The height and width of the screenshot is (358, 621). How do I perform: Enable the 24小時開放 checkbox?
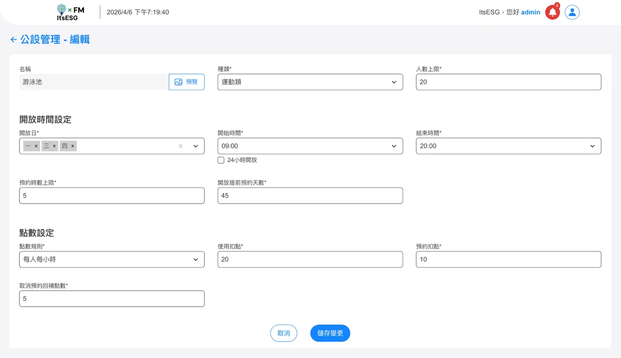click(x=221, y=160)
